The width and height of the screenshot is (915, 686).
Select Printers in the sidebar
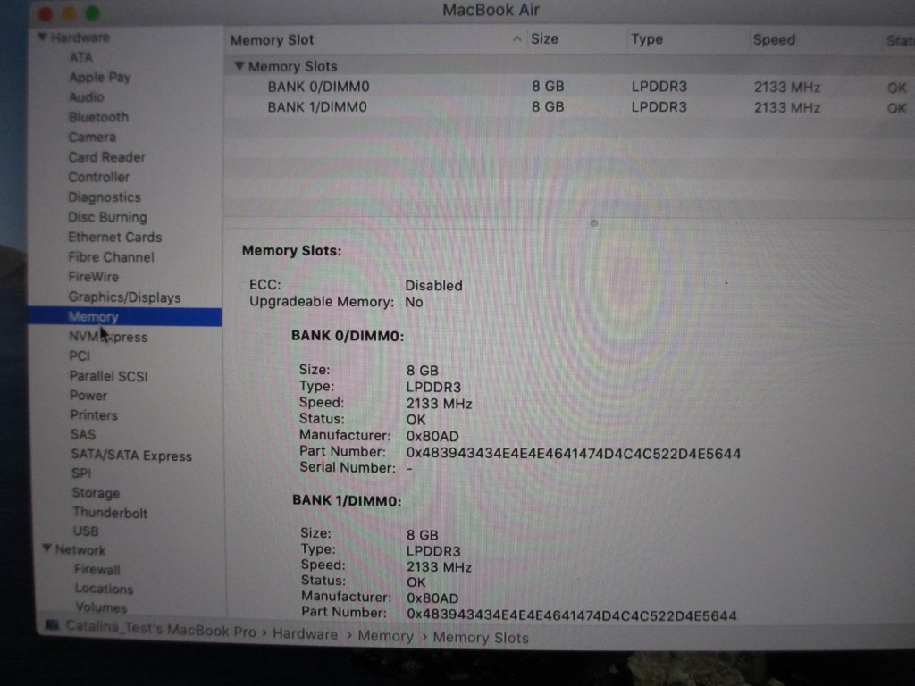pyautogui.click(x=94, y=414)
